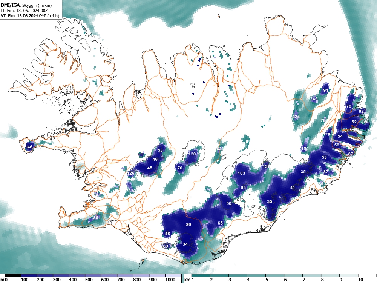
Task: Click the '2' label in the km legend
Action: click(211, 280)
